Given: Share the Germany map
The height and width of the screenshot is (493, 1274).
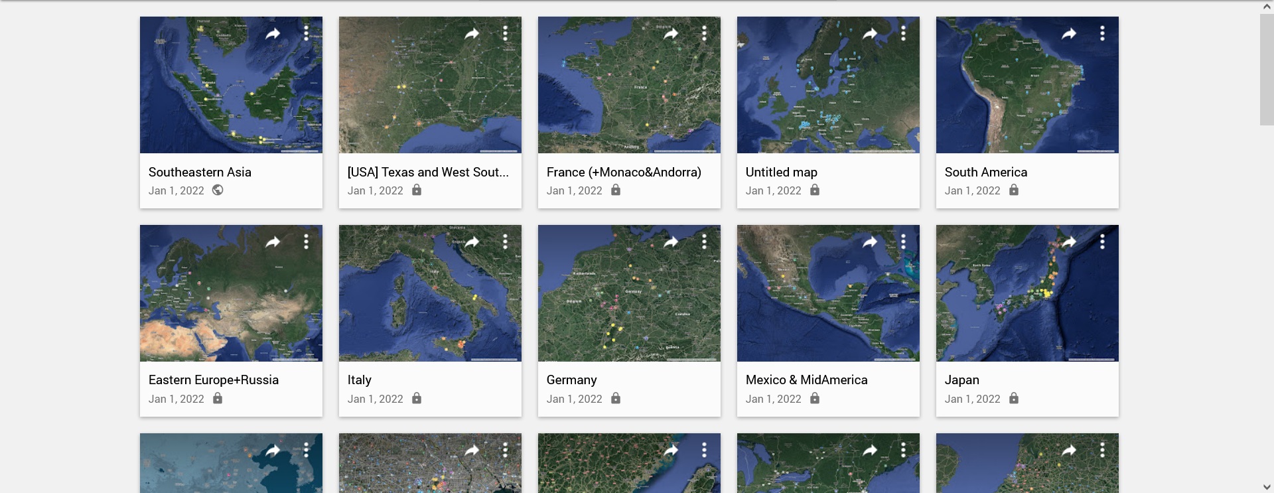Looking at the screenshot, I should pyautogui.click(x=671, y=242).
